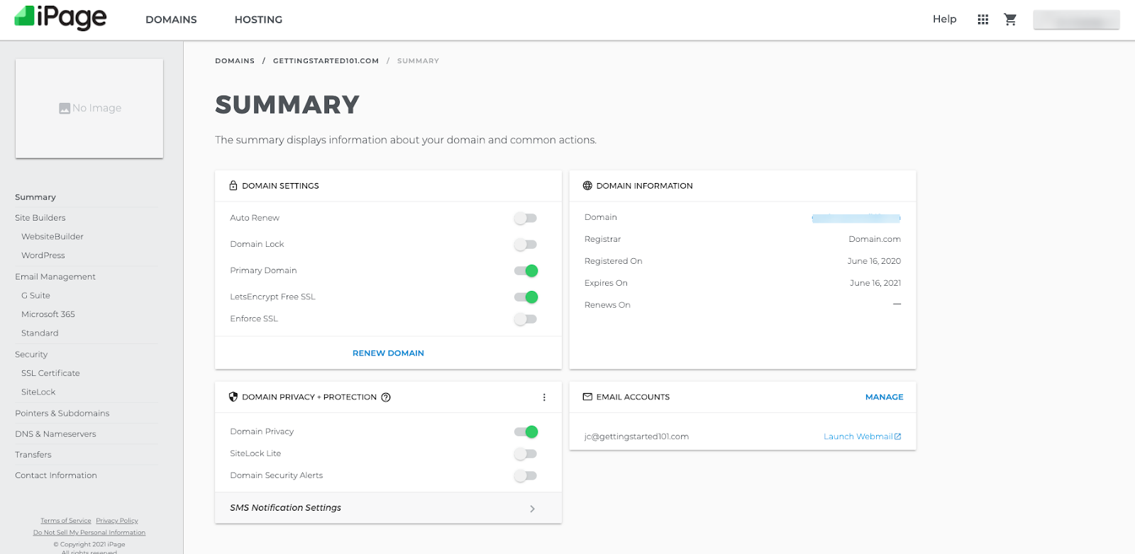This screenshot has height=554, width=1135.
Task: Toggle LetsEncrypt Free SSL switch
Action: point(526,297)
